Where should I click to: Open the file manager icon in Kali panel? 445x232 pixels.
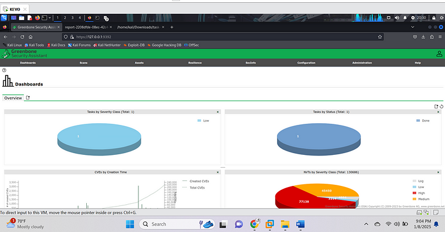point(22,18)
